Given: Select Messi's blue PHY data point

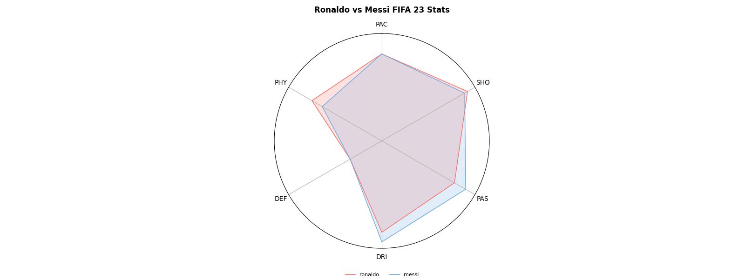Looking at the screenshot, I should tap(323, 106).
